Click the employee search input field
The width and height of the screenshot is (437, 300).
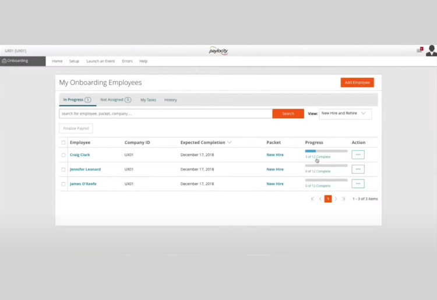pos(165,114)
